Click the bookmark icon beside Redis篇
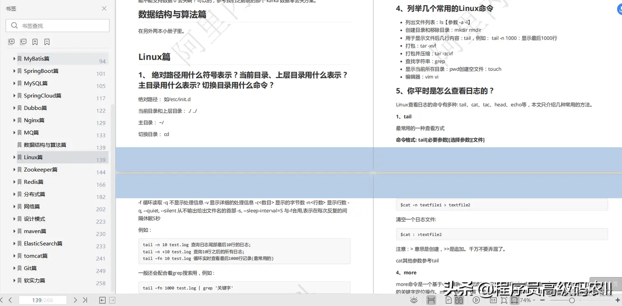 point(20,182)
